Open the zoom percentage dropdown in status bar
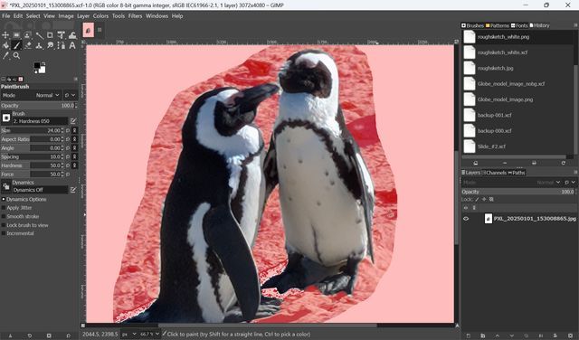This screenshot has width=579, height=340. pyautogui.click(x=149, y=334)
